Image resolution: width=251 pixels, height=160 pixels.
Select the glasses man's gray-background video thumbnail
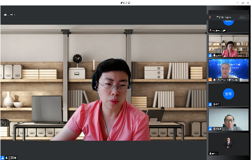coord(228,119)
